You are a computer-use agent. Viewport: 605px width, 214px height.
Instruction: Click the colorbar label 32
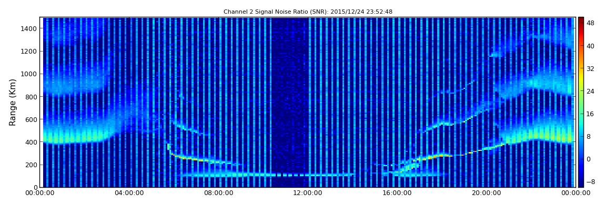(x=591, y=69)
